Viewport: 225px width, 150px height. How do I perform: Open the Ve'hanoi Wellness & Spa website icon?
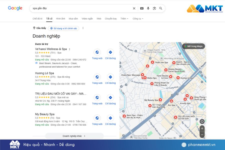click(97, 52)
